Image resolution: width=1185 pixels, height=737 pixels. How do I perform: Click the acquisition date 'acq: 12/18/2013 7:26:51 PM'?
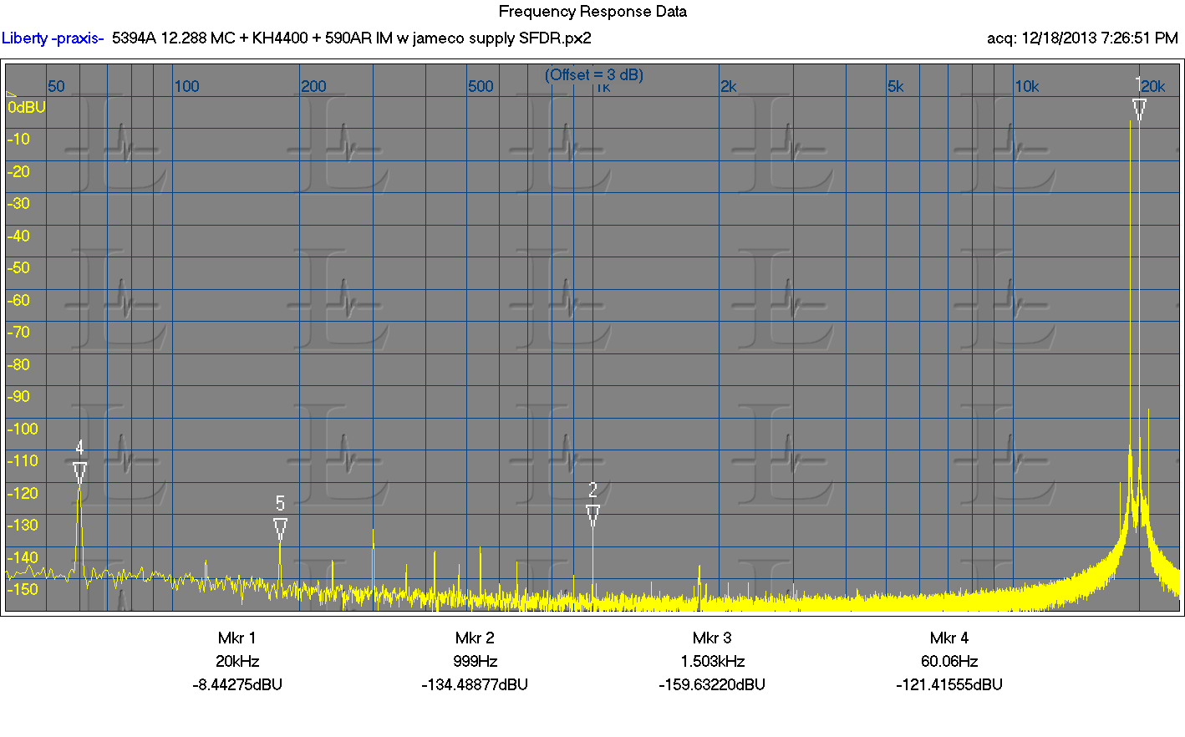pos(1082,38)
